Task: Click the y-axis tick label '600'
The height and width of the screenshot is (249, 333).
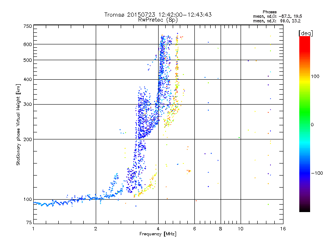Action: (x=27, y=44)
